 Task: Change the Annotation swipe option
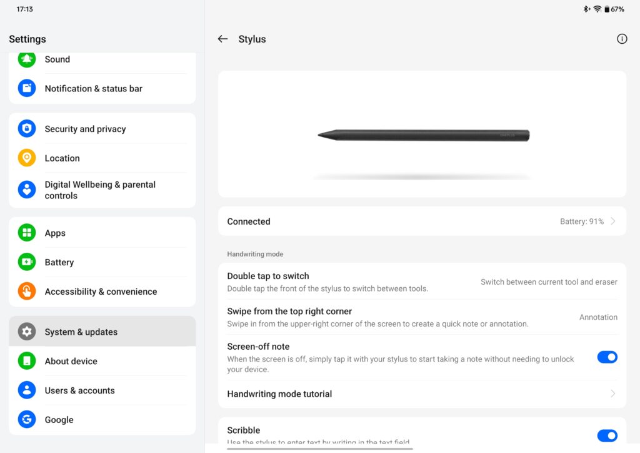point(598,317)
